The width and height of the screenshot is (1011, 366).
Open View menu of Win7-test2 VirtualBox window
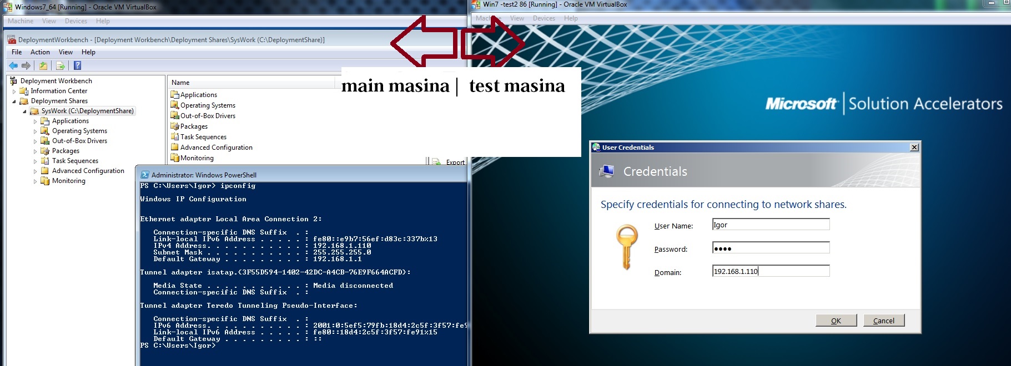coord(517,18)
